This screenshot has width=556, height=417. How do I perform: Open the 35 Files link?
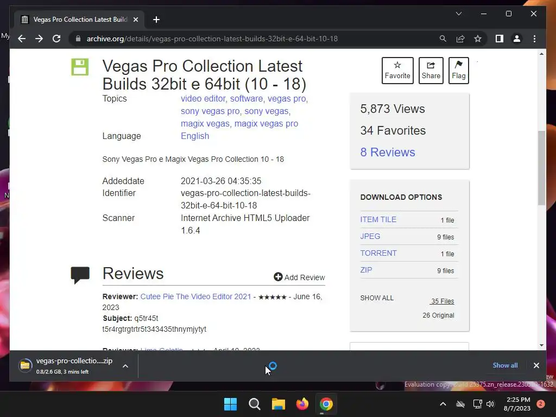pos(442,301)
